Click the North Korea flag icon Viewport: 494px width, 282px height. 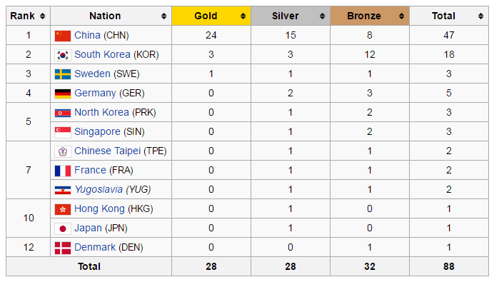click(63, 113)
